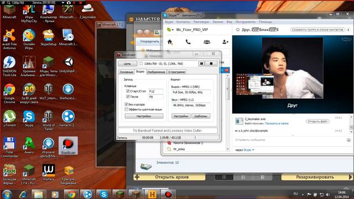The image size is (354, 199).
Task: Click Skype message input field
Action: [x=290, y=140]
